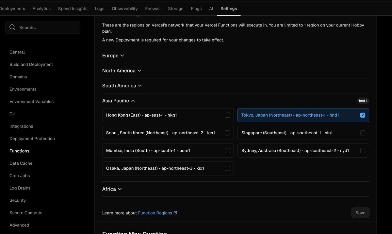Check the Mumbai, India bom1 checkbox
Viewport: 392px width, 234px height.
[227, 150]
